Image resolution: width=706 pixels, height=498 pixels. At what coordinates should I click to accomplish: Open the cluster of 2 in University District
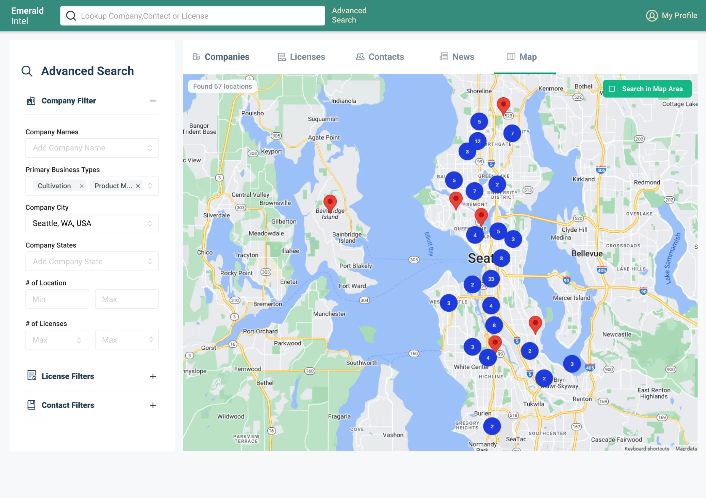[x=497, y=184]
